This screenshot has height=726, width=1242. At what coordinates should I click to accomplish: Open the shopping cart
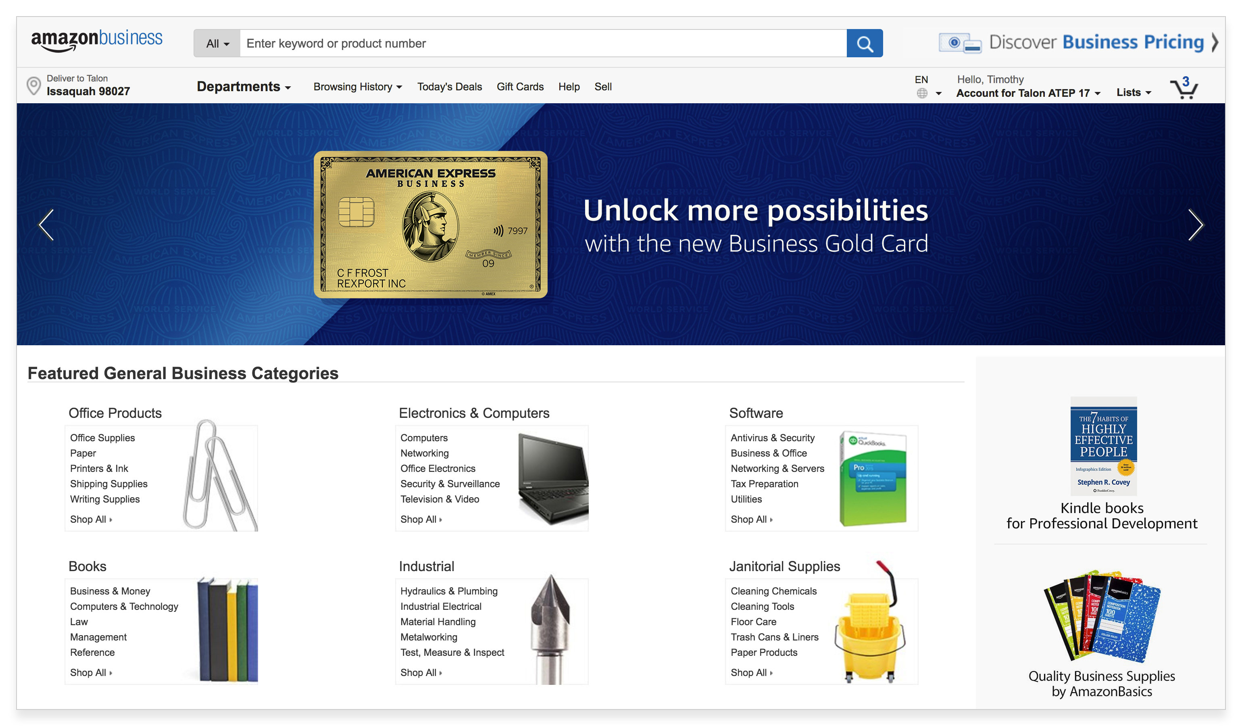coord(1185,89)
